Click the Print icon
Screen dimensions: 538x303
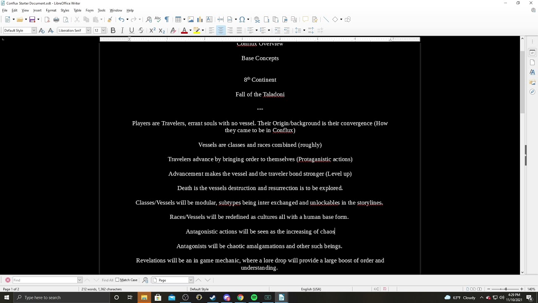(56, 19)
